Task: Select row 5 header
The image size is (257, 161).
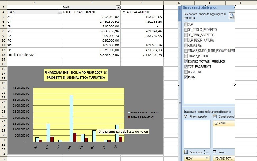Action: click(x=3, y=17)
